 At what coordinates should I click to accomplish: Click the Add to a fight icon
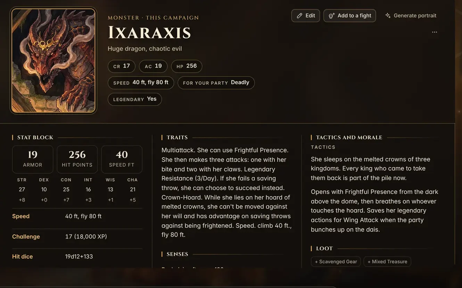[332, 16]
